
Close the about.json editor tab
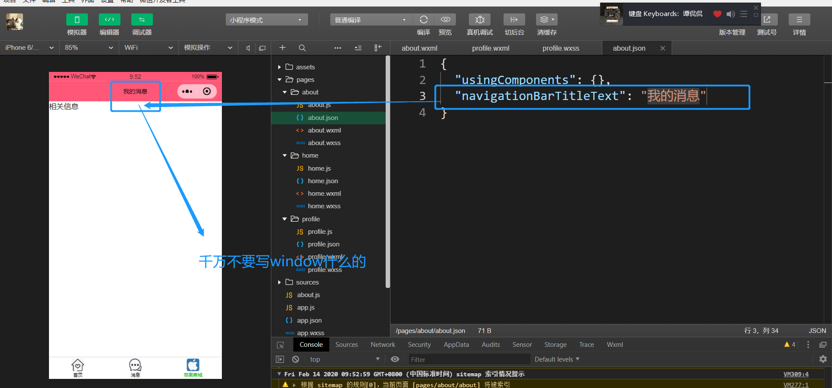[663, 48]
